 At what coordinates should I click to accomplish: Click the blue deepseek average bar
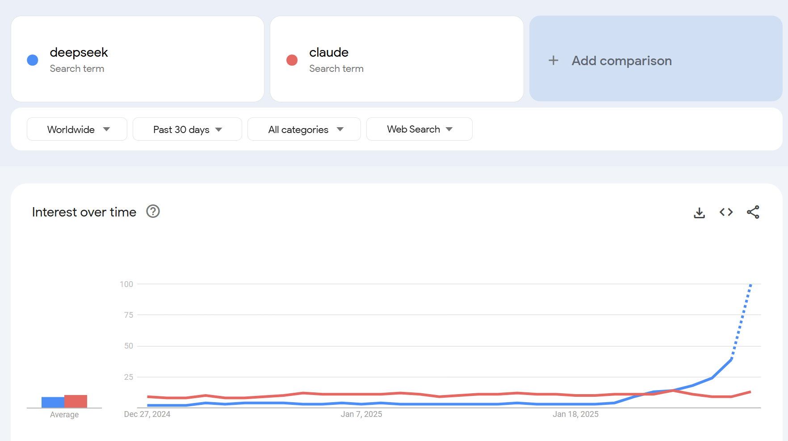(x=53, y=402)
